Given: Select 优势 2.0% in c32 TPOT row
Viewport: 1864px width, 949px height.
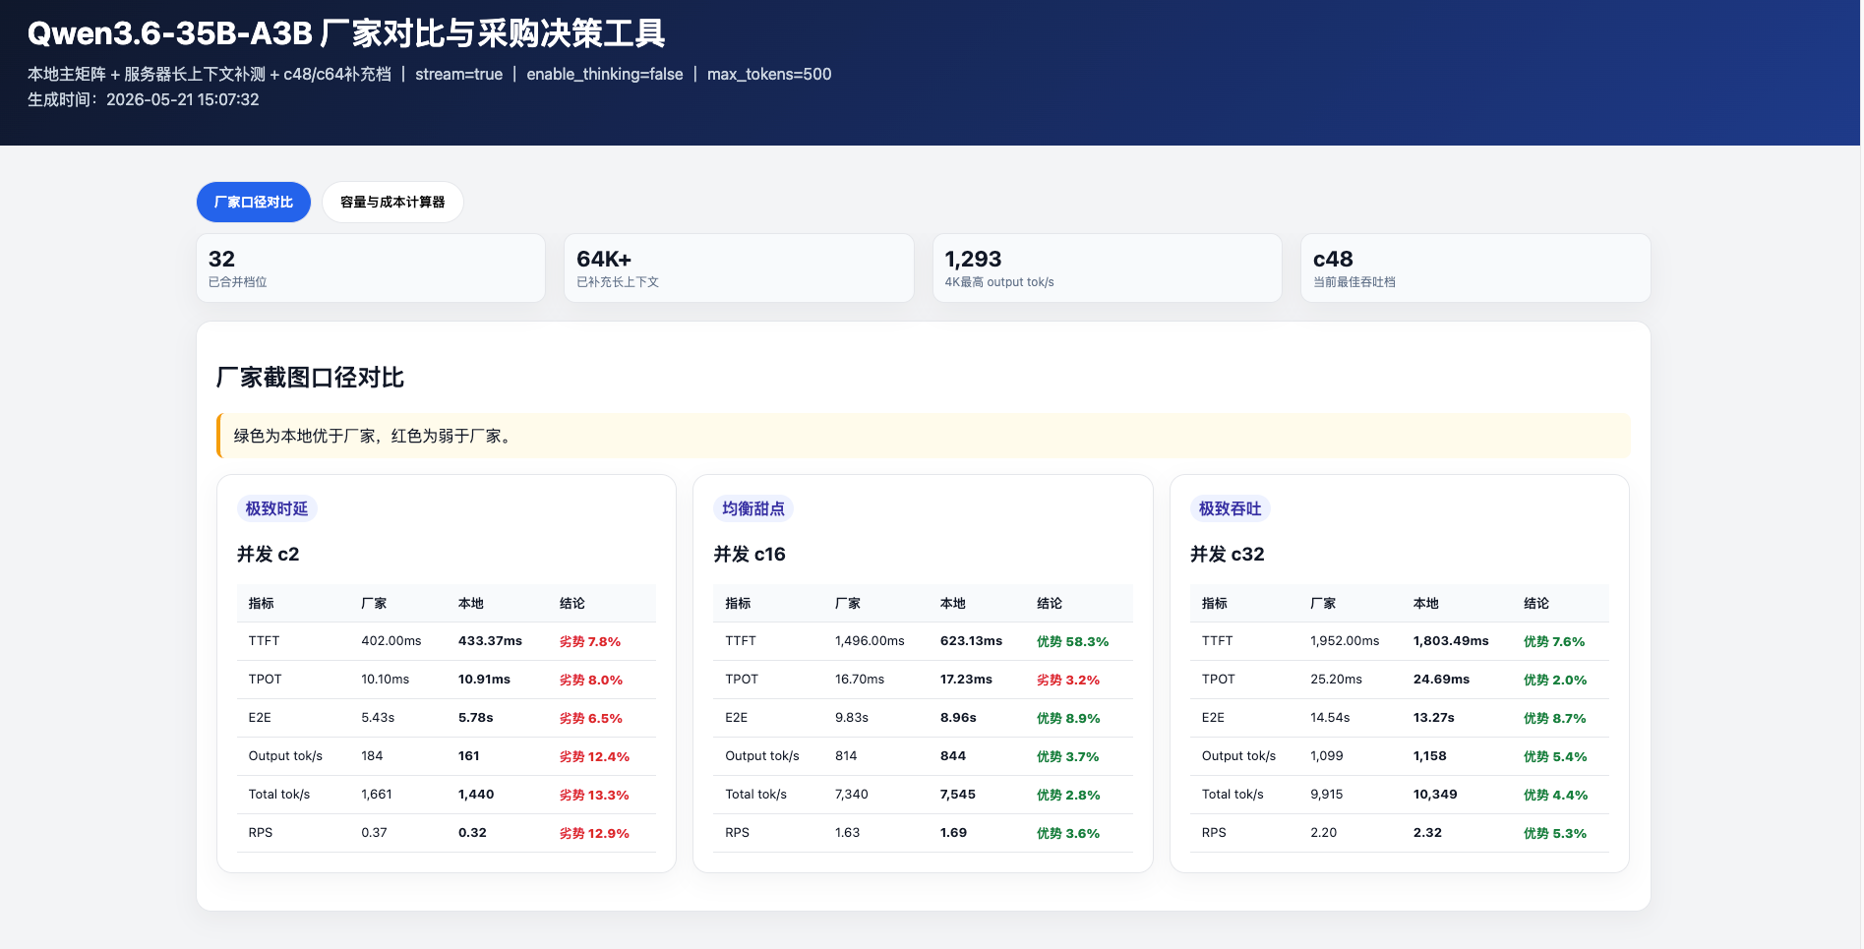Looking at the screenshot, I should [x=1555, y=680].
